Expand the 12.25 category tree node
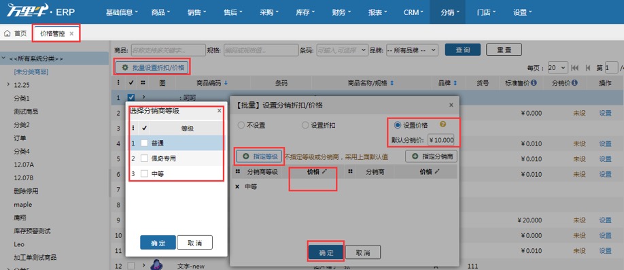 point(8,85)
